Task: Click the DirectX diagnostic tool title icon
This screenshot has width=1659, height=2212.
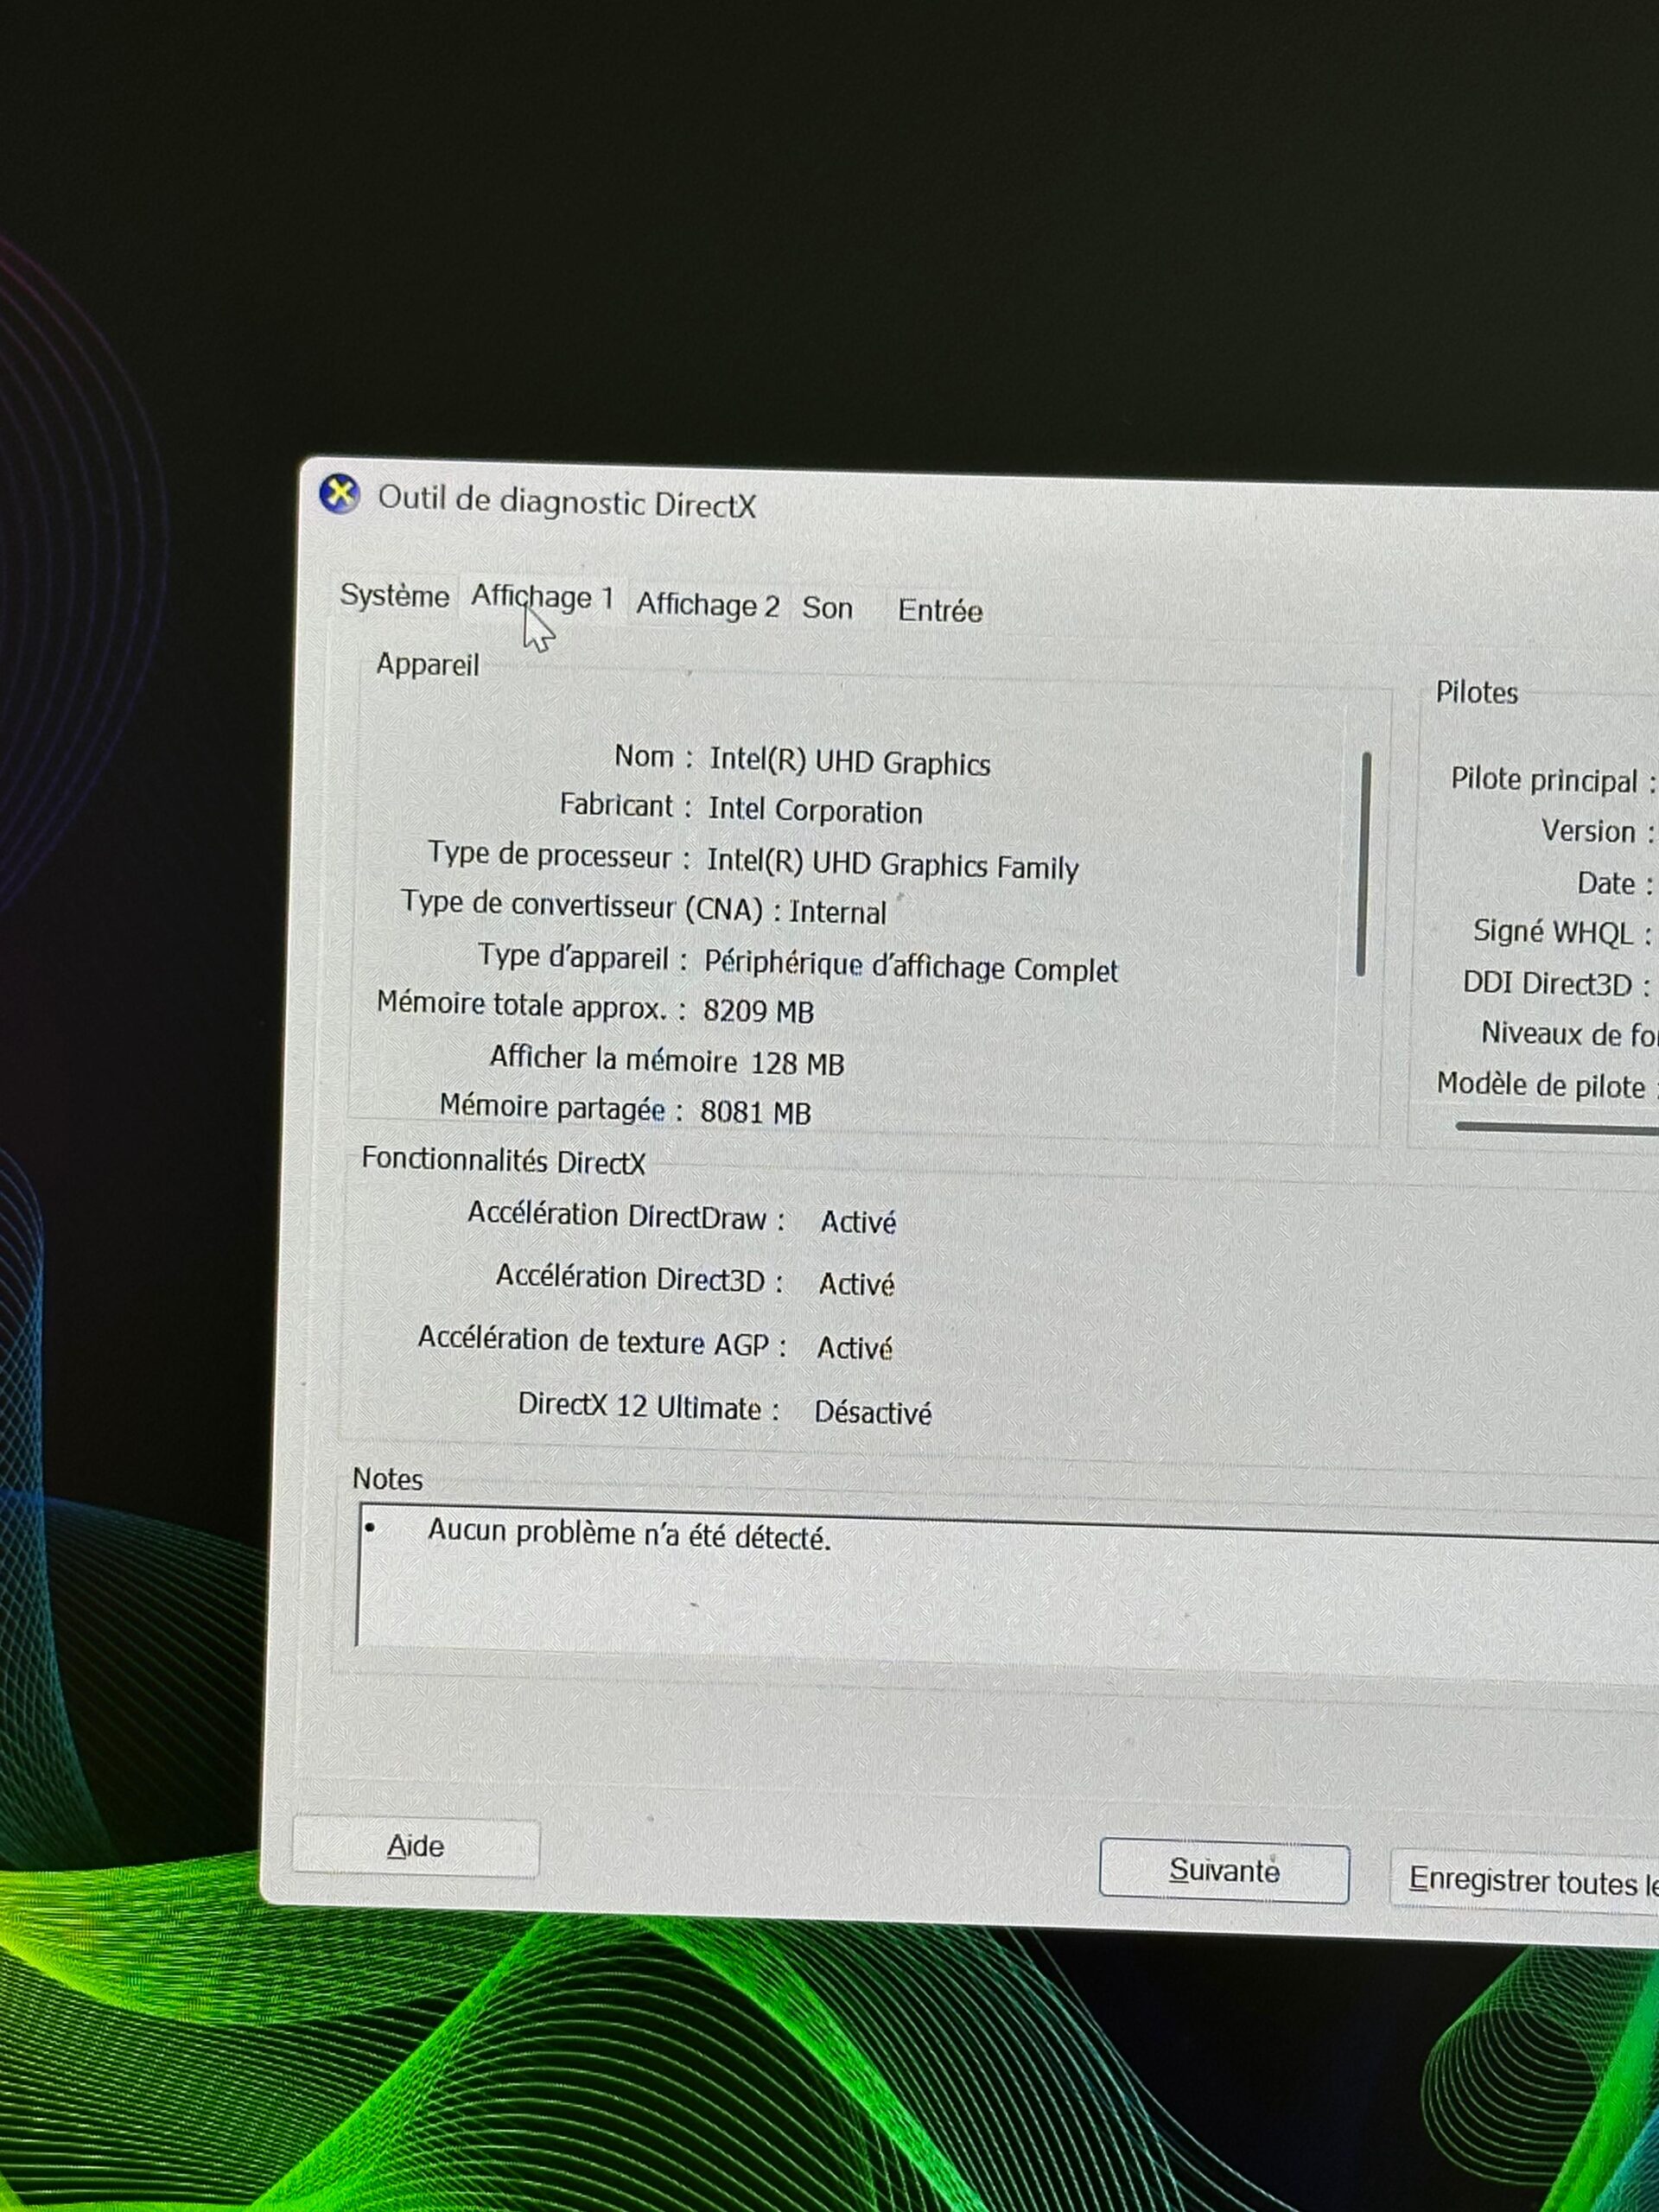Action: coord(340,494)
